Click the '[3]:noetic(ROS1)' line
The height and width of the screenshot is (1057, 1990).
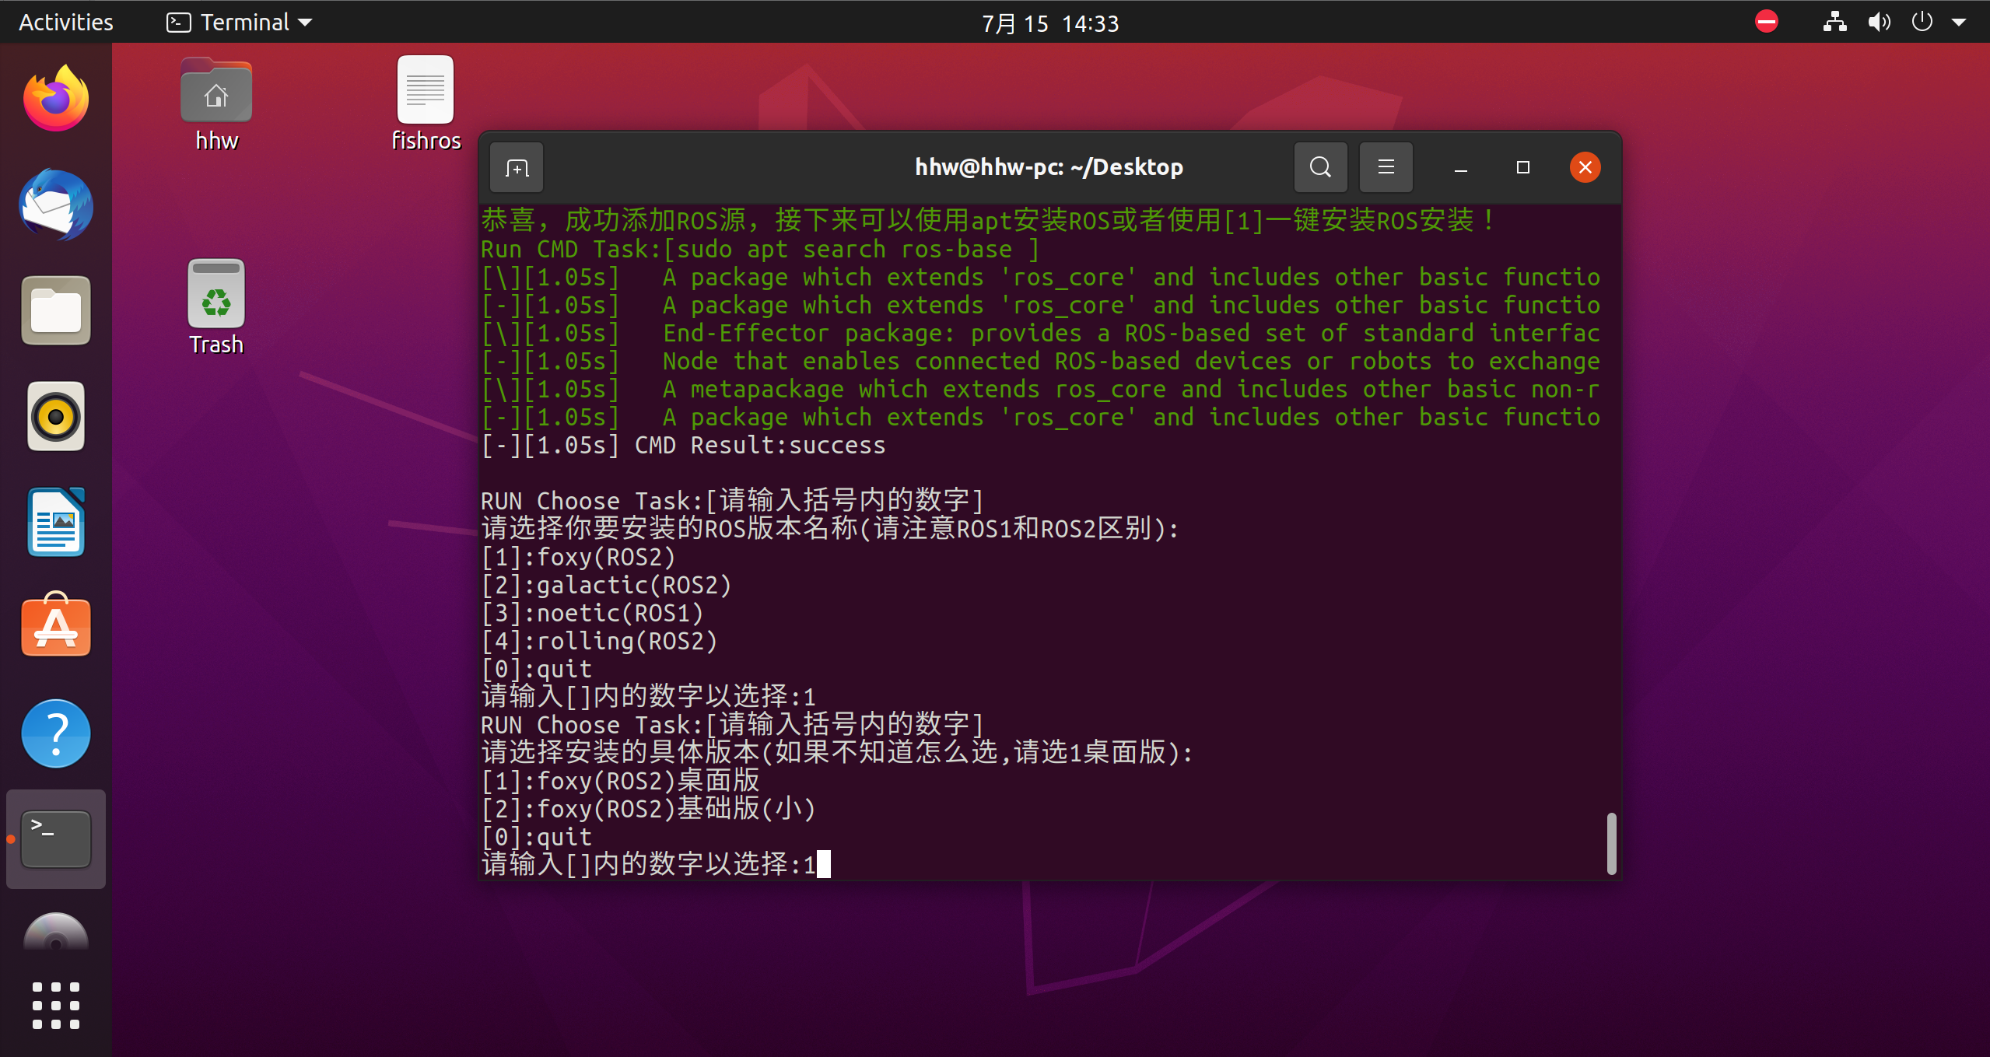point(592,613)
